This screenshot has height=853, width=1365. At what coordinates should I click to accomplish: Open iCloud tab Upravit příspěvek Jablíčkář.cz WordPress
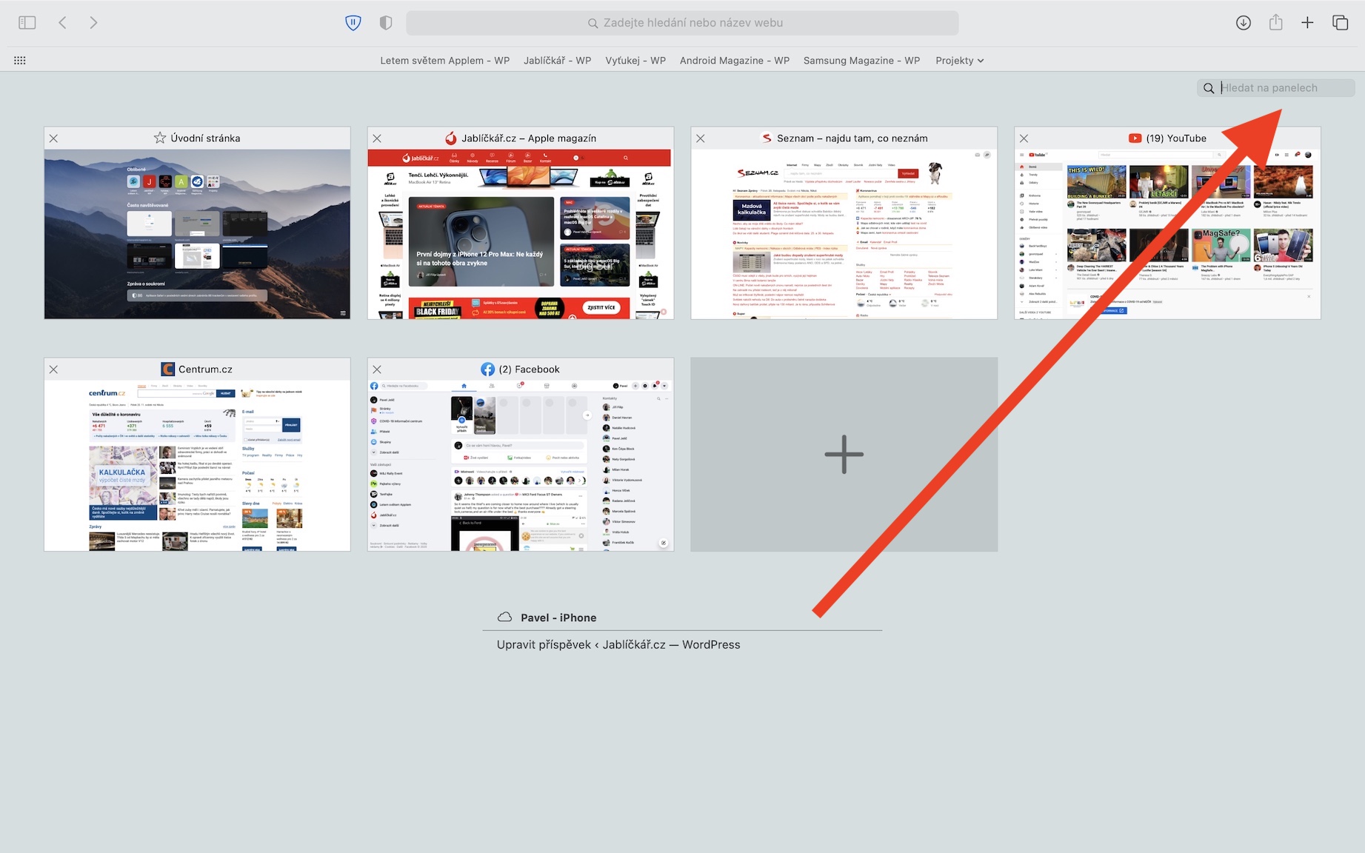tap(618, 645)
